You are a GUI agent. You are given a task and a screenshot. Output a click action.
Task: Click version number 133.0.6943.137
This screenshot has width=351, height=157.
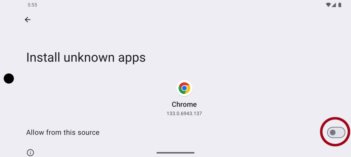pos(184,114)
